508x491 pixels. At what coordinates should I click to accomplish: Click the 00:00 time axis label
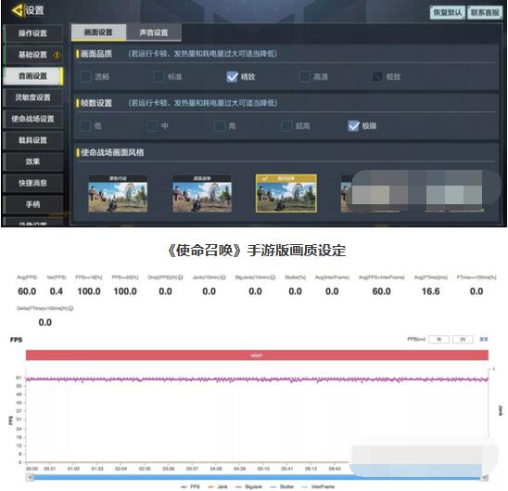(32, 469)
